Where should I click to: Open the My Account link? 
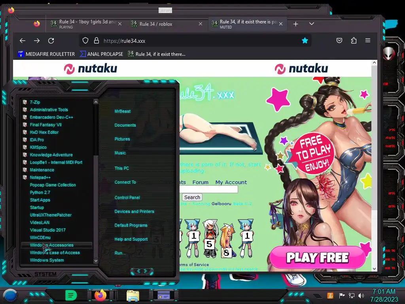[231, 182]
